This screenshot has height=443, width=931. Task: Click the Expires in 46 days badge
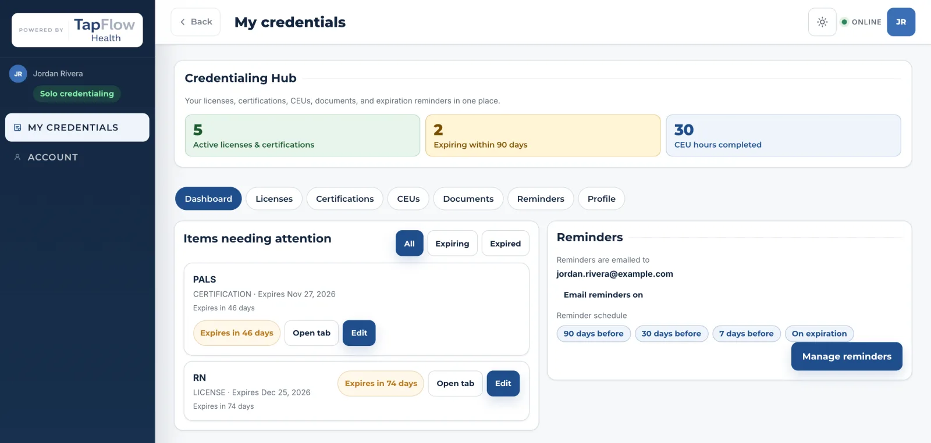tap(237, 333)
